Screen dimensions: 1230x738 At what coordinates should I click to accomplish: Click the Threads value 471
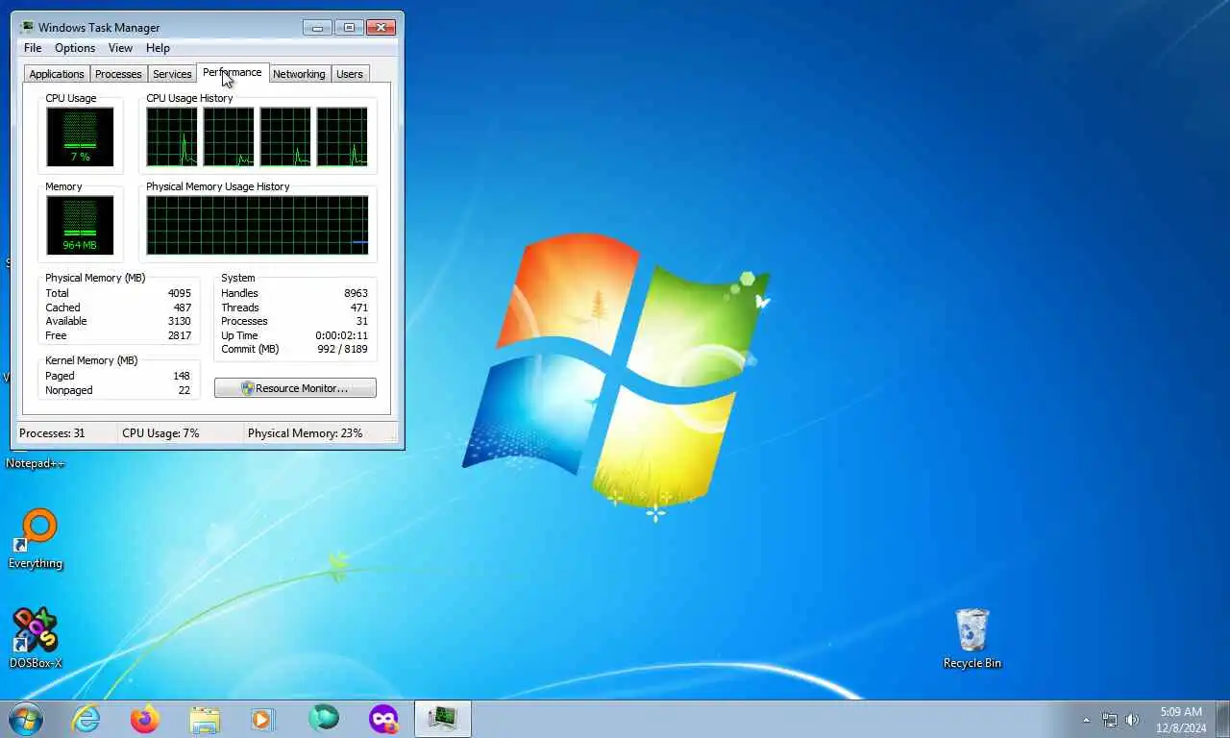tap(358, 307)
